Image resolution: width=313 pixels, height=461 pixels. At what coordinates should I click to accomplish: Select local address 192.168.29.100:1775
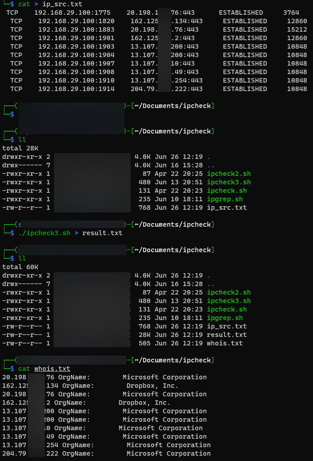[x=72, y=12]
